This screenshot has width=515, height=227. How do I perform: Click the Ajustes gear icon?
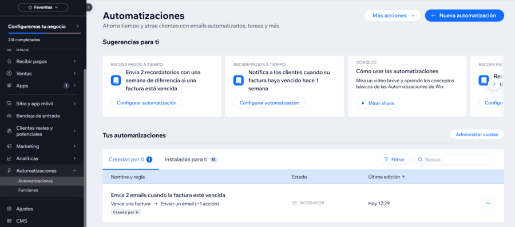coord(9,209)
